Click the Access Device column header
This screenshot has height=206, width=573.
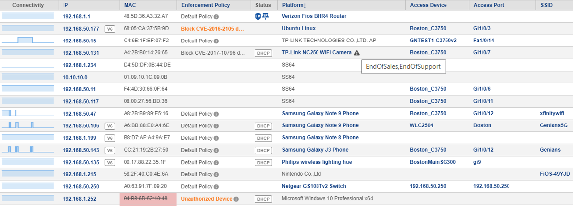pyautogui.click(x=428, y=5)
